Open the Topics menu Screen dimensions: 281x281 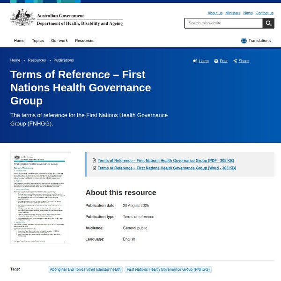pyautogui.click(x=38, y=41)
